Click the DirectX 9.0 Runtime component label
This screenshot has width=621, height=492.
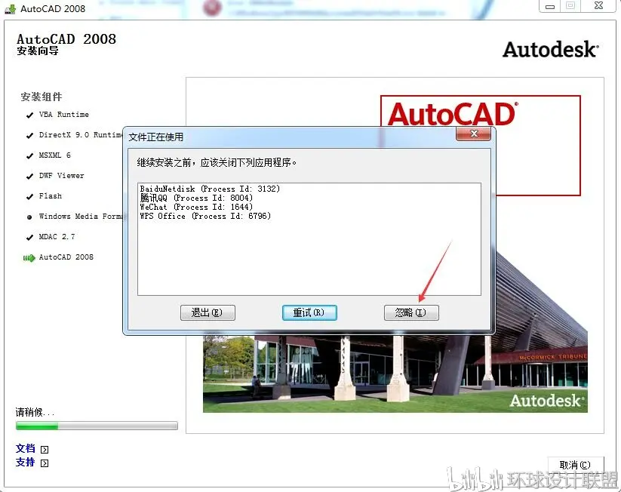click(x=81, y=134)
